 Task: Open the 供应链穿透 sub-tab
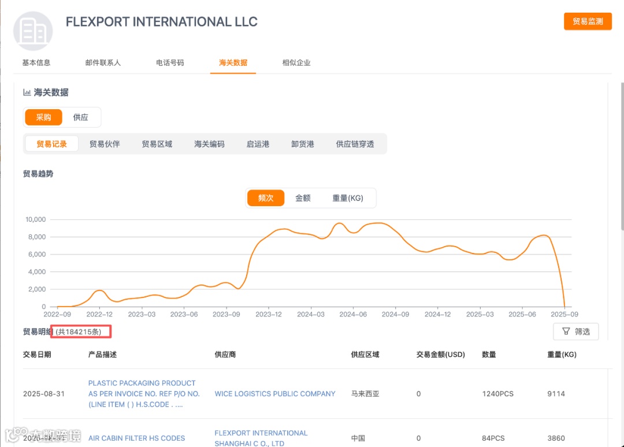355,144
